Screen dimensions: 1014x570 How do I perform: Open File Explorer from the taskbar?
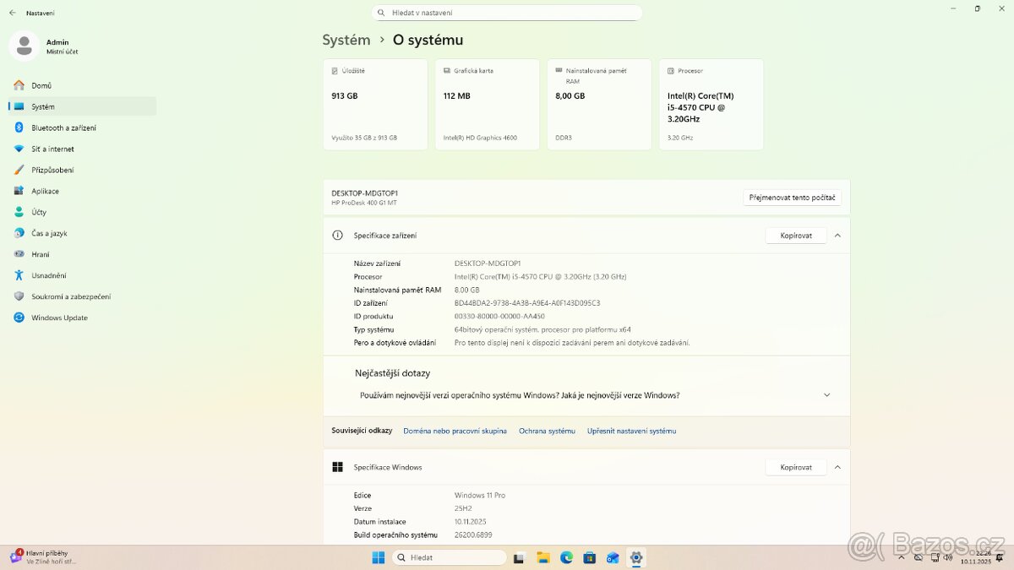pos(542,557)
